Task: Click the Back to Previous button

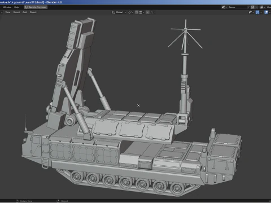Action: click(36, 7)
